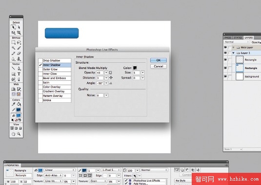Screen dimensions: 261x185
Task: Hide Layer 1 using its eye icon
Action: point(225,53)
